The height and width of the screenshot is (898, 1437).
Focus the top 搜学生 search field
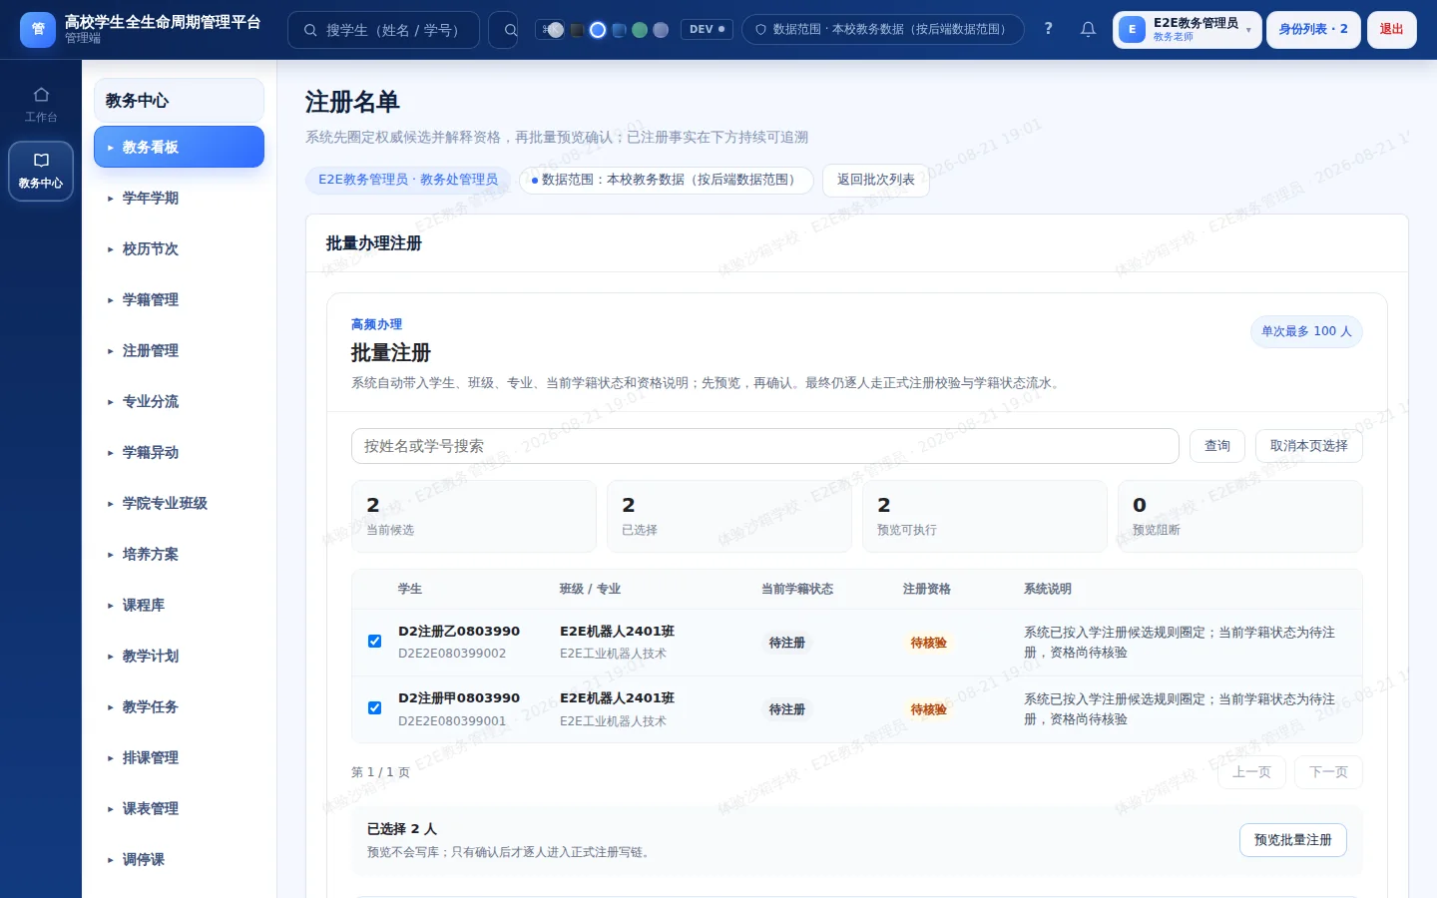click(383, 30)
